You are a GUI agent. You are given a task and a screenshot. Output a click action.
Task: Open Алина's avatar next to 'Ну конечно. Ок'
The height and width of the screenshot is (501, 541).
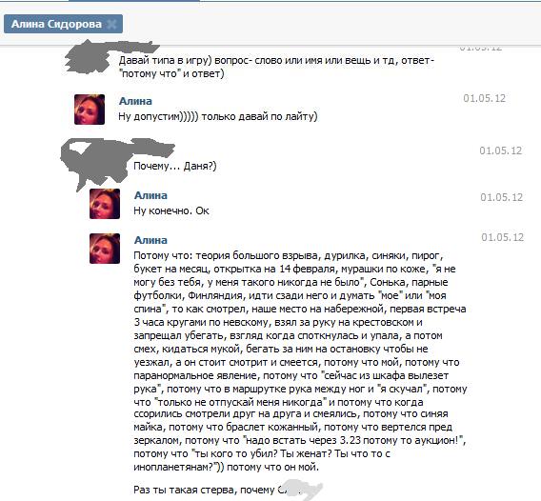pyautogui.click(x=105, y=204)
